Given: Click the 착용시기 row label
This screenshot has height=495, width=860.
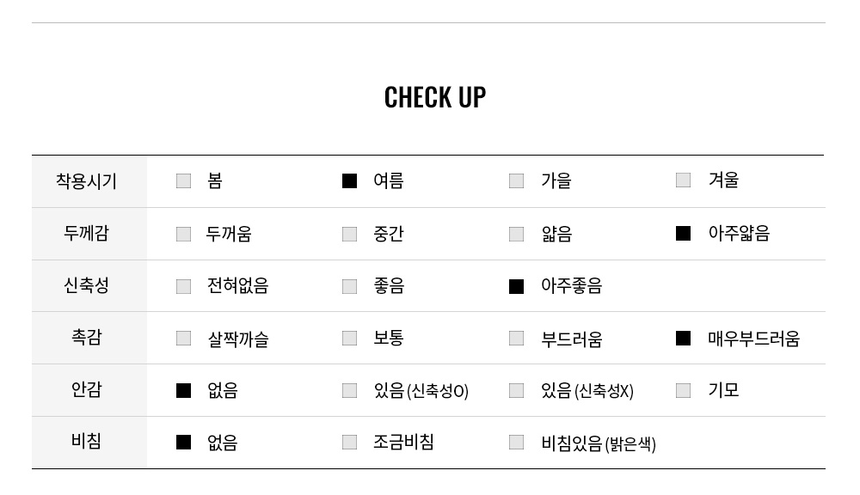Looking at the screenshot, I should [x=87, y=181].
